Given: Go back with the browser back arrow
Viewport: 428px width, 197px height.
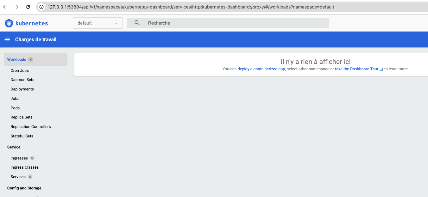Looking at the screenshot, I should click(5, 7).
